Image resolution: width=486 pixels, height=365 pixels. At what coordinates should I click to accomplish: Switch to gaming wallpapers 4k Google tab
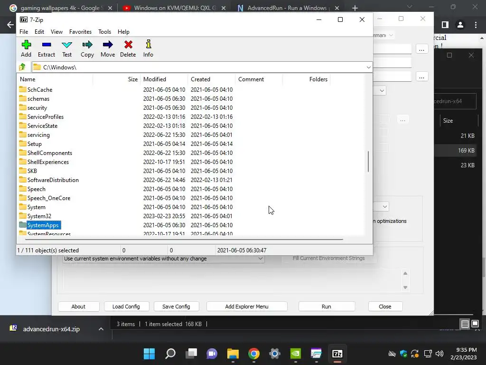pyautogui.click(x=60, y=8)
